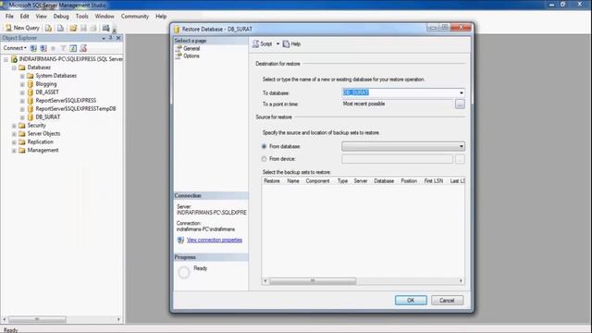Click the To database text field

(400, 92)
